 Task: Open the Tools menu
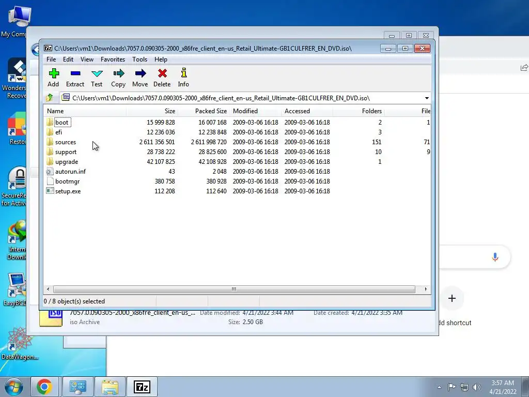coord(139,59)
